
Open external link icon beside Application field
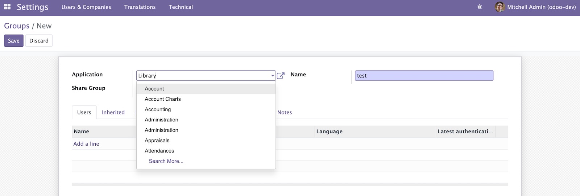tap(281, 76)
